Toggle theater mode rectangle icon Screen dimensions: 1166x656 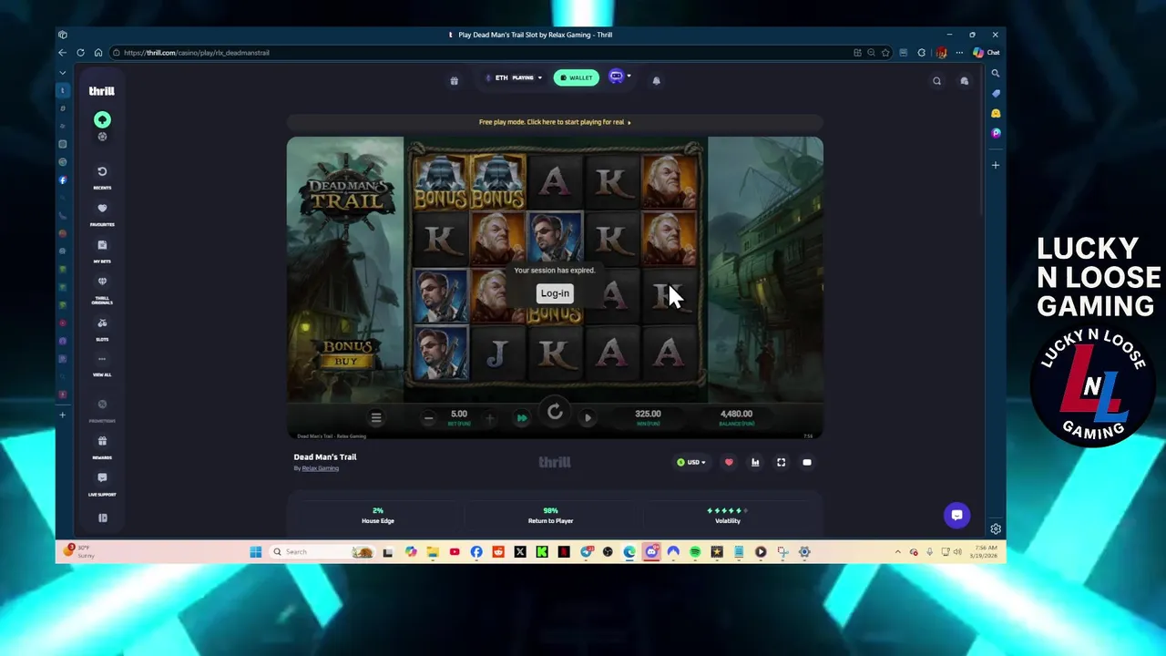click(806, 463)
